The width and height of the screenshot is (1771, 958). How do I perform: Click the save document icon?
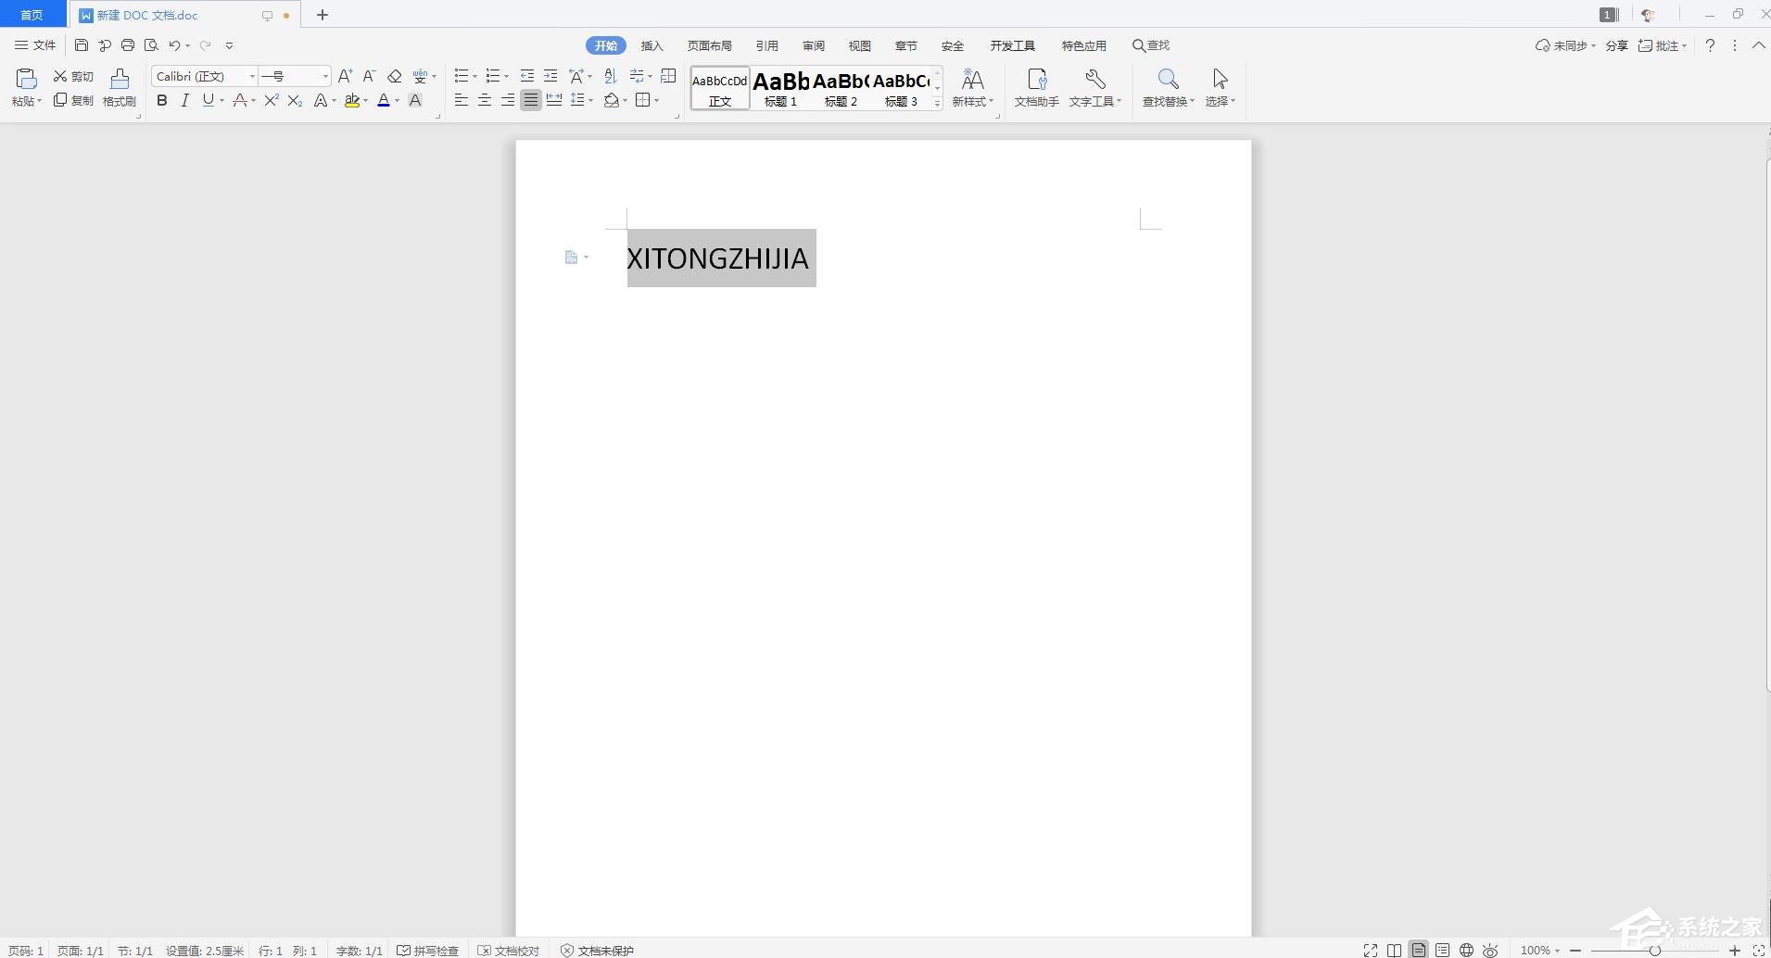(x=82, y=45)
